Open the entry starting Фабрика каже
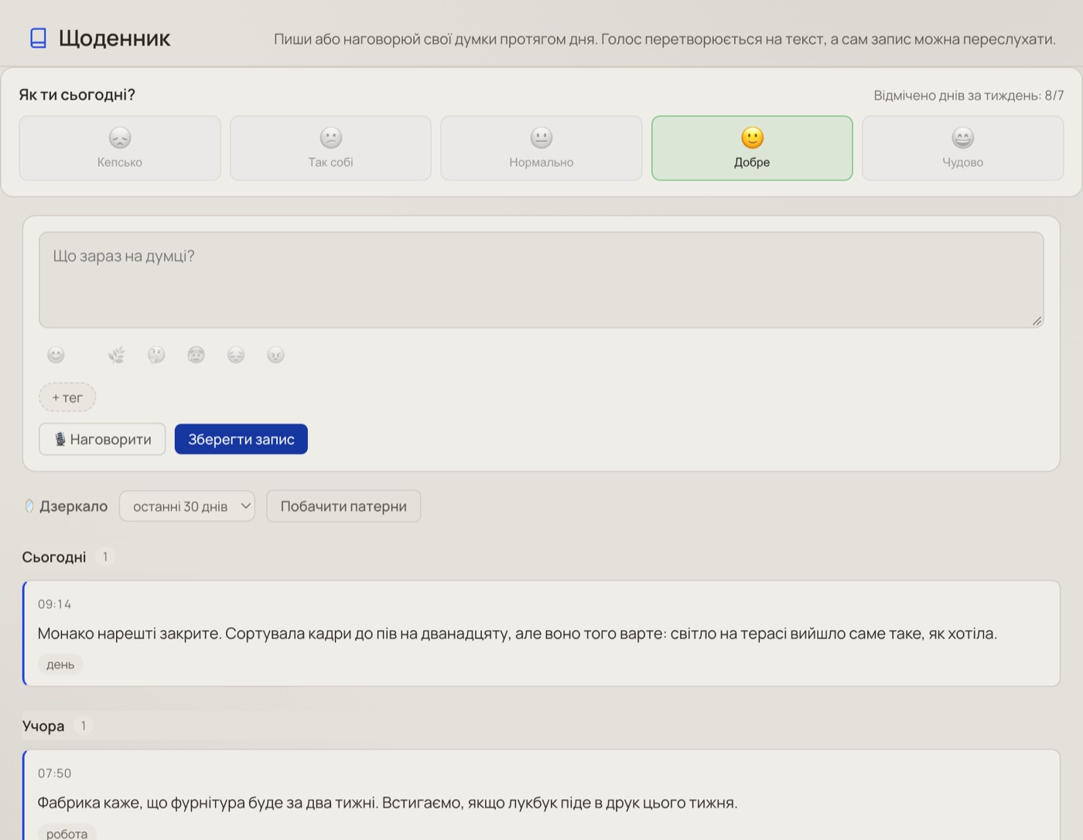The image size is (1083, 840). click(x=541, y=795)
